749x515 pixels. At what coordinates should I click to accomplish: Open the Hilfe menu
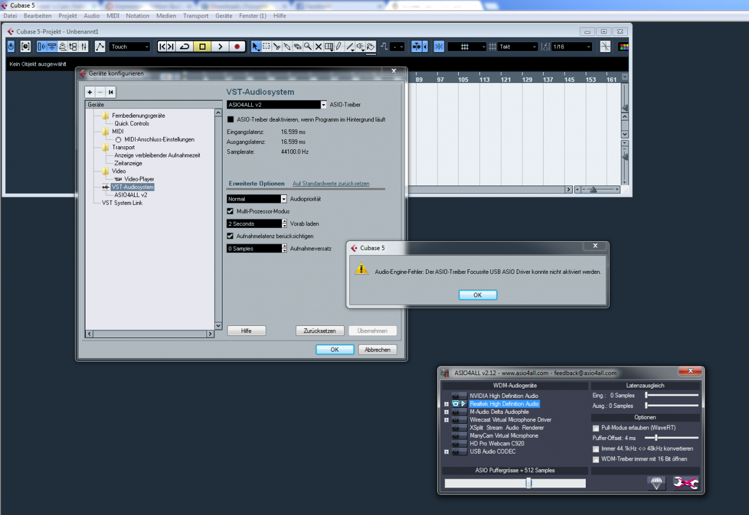click(280, 16)
